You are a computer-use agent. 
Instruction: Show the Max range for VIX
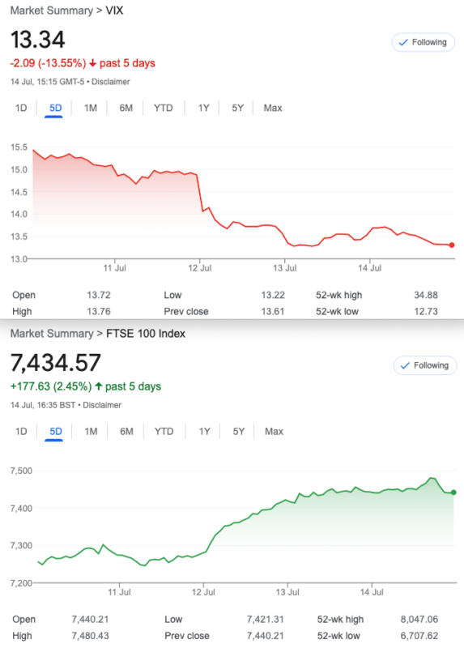pos(273,109)
